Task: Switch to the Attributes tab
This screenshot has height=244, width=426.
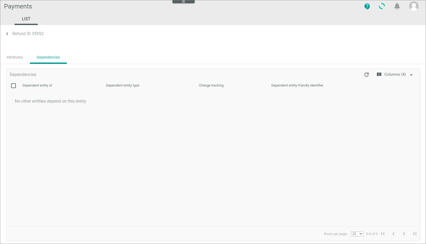Action: coord(15,57)
